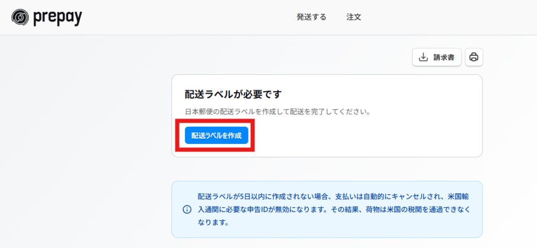Click the description starting with 日本郵便の配送ラベル
The height and width of the screenshot is (248, 537).
coord(278,111)
